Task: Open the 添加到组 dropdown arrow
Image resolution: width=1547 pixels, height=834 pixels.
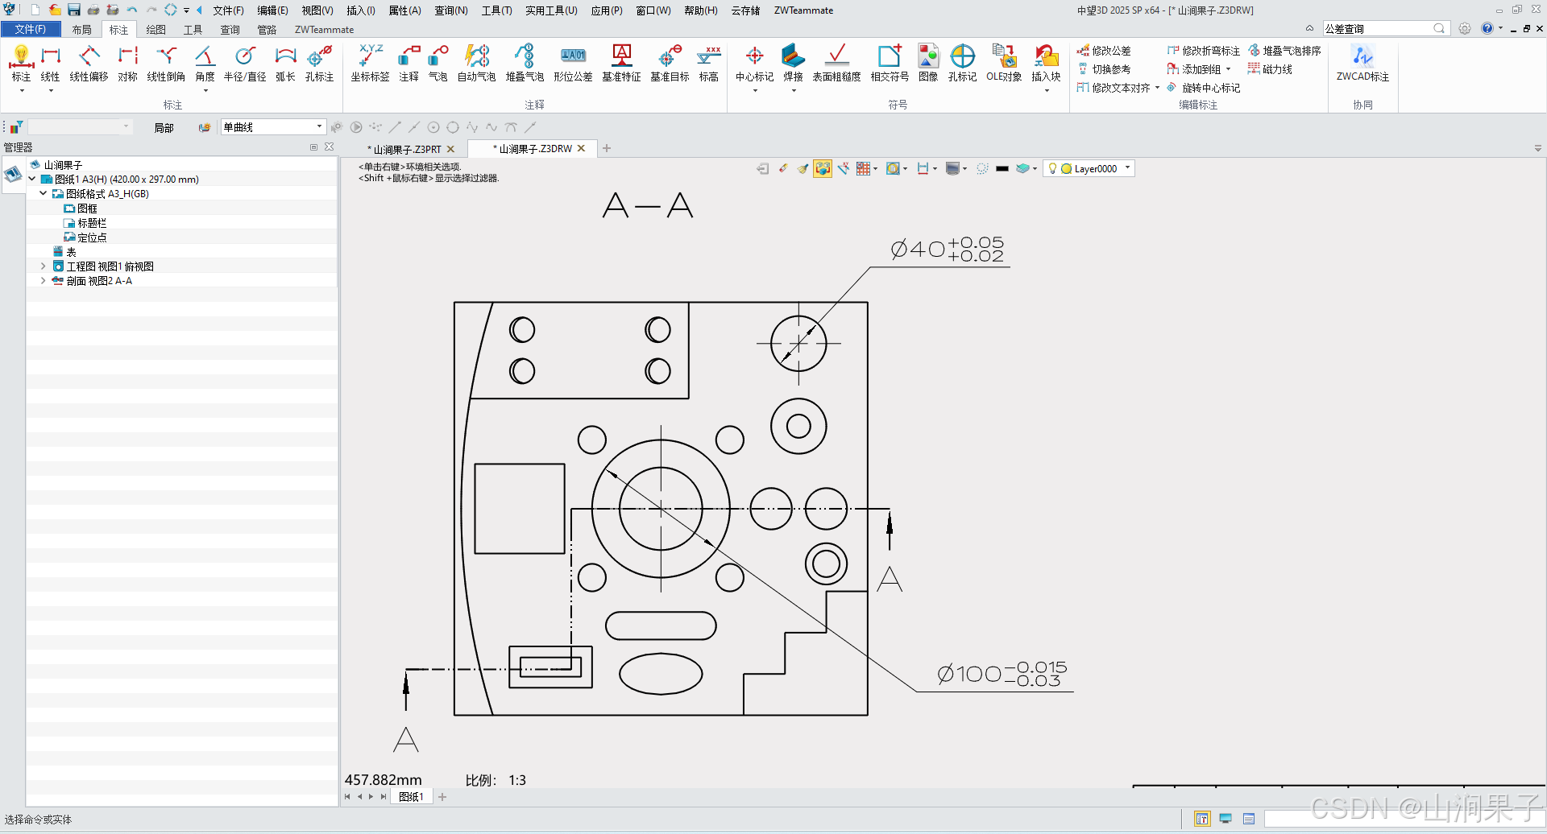Action: tap(1228, 69)
